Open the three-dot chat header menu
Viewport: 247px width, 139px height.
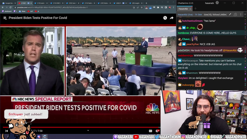tap(240, 15)
